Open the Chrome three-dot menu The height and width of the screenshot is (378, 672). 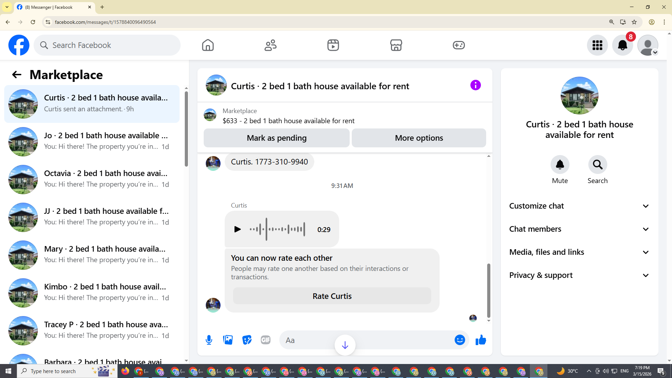(664, 22)
